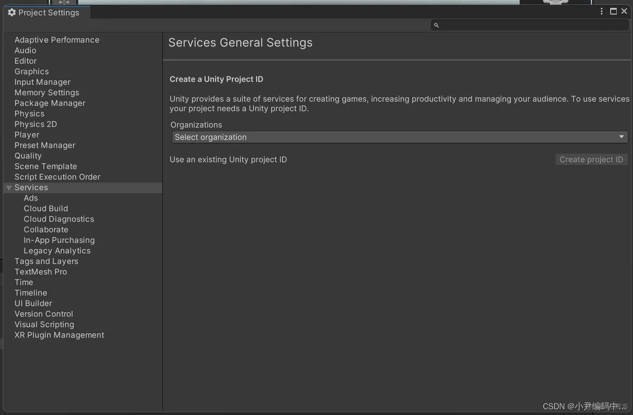633x415 pixels.
Task: Close the Project Settings window
Action: click(624, 11)
